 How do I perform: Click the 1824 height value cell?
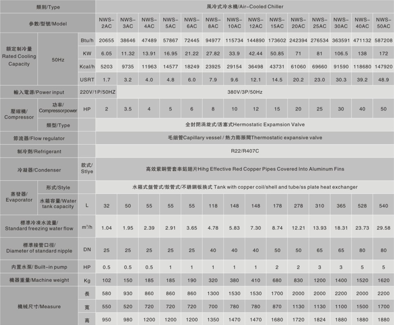click(319, 320)
